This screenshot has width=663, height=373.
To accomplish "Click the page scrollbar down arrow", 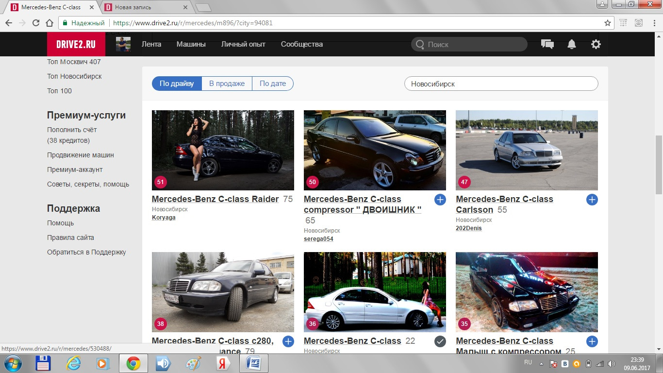I will click(659, 349).
